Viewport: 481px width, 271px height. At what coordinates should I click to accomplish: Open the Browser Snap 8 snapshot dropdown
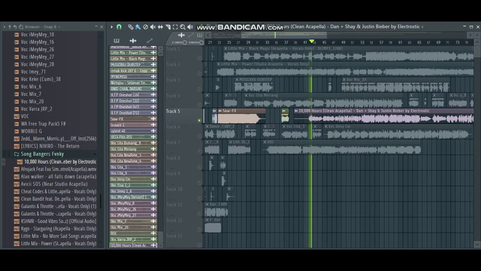(59, 27)
